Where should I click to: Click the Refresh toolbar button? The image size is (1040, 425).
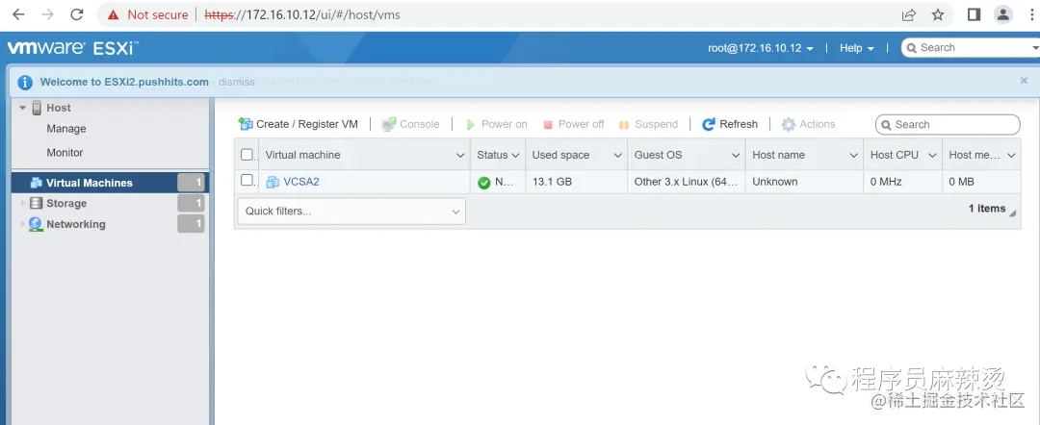[x=730, y=124]
